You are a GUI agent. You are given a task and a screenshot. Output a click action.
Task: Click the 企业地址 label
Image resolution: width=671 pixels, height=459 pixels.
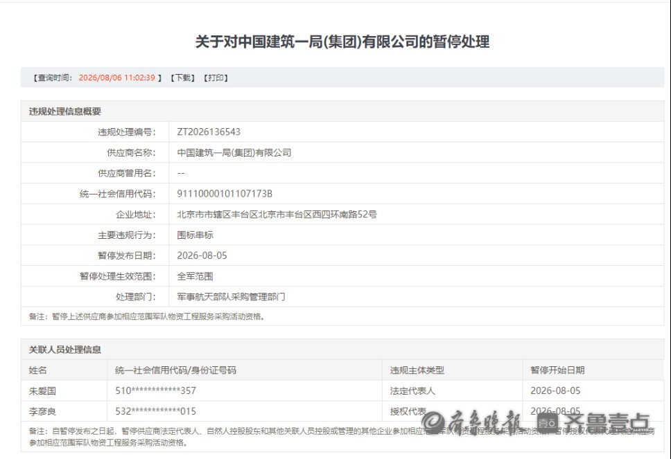136,215
